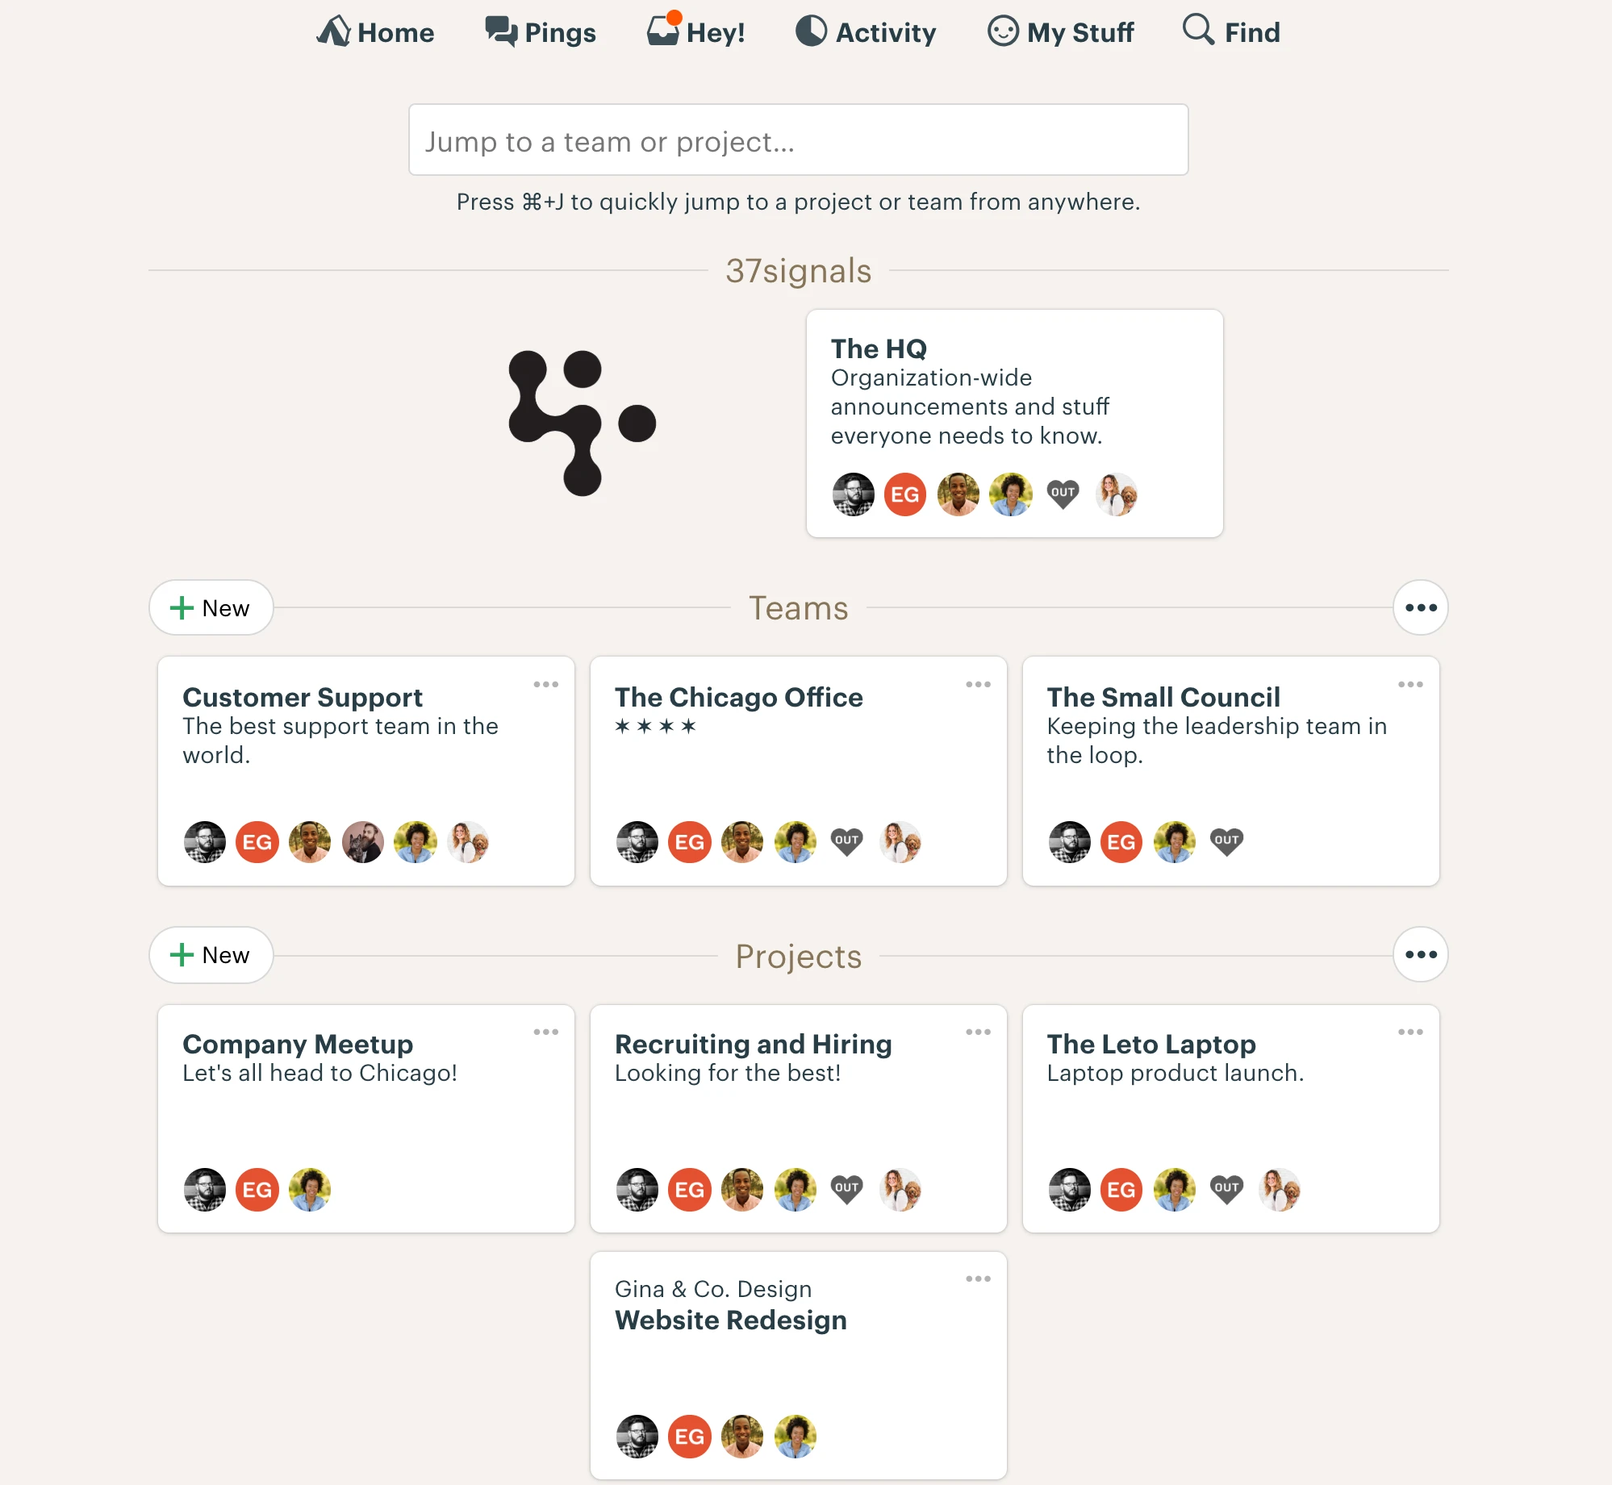The width and height of the screenshot is (1612, 1485).
Task: Open Customer Support card options menu
Action: tap(546, 685)
